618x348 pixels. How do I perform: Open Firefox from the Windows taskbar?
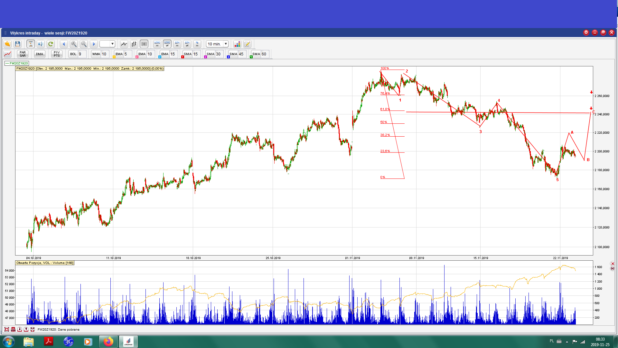point(108,342)
